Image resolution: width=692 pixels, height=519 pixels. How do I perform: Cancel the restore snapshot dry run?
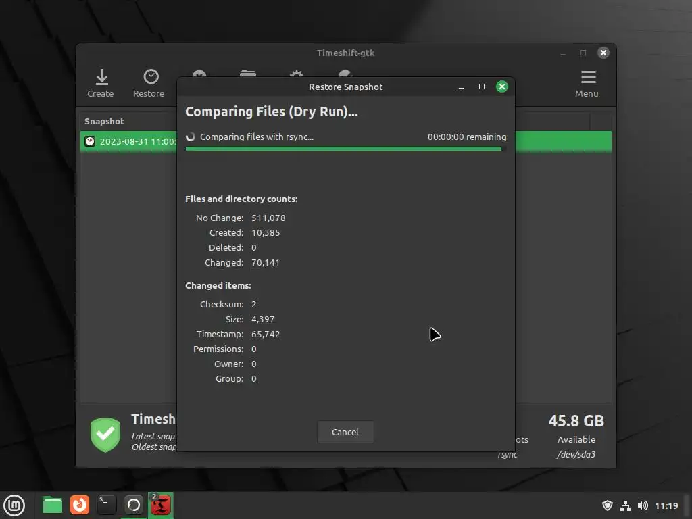(x=345, y=432)
